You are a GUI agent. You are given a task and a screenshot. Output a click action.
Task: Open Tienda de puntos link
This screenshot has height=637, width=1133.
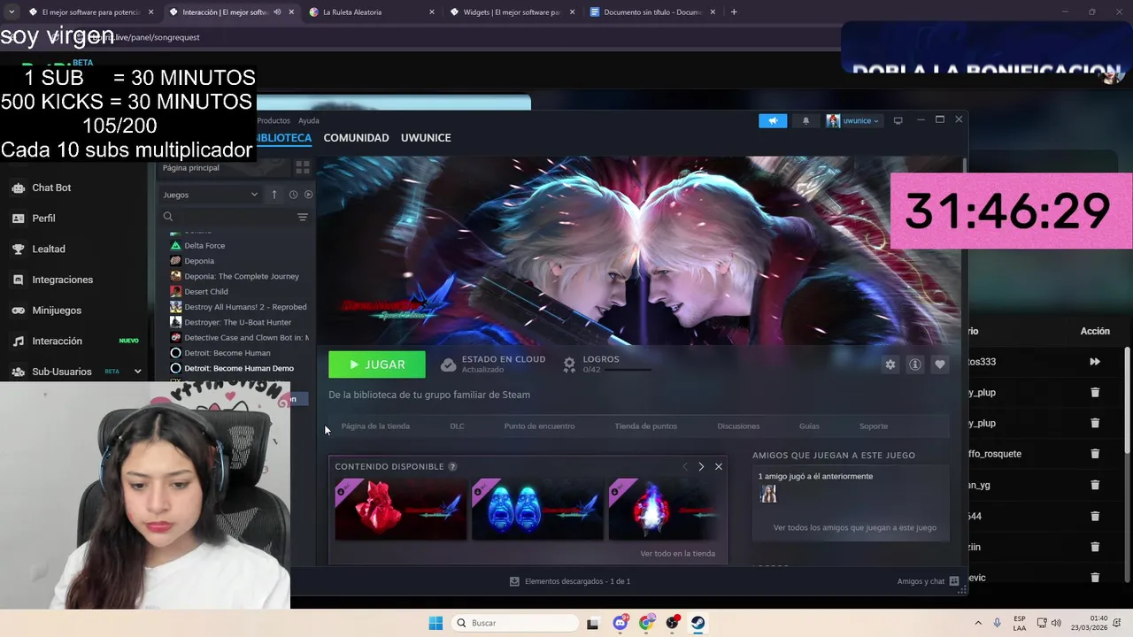tap(645, 426)
